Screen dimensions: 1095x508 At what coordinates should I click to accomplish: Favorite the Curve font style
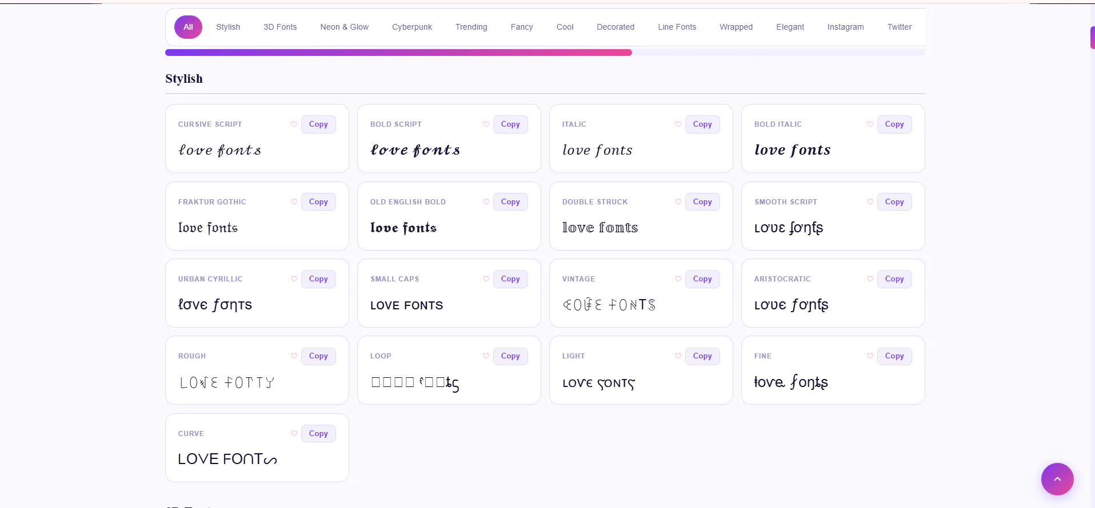pos(294,434)
